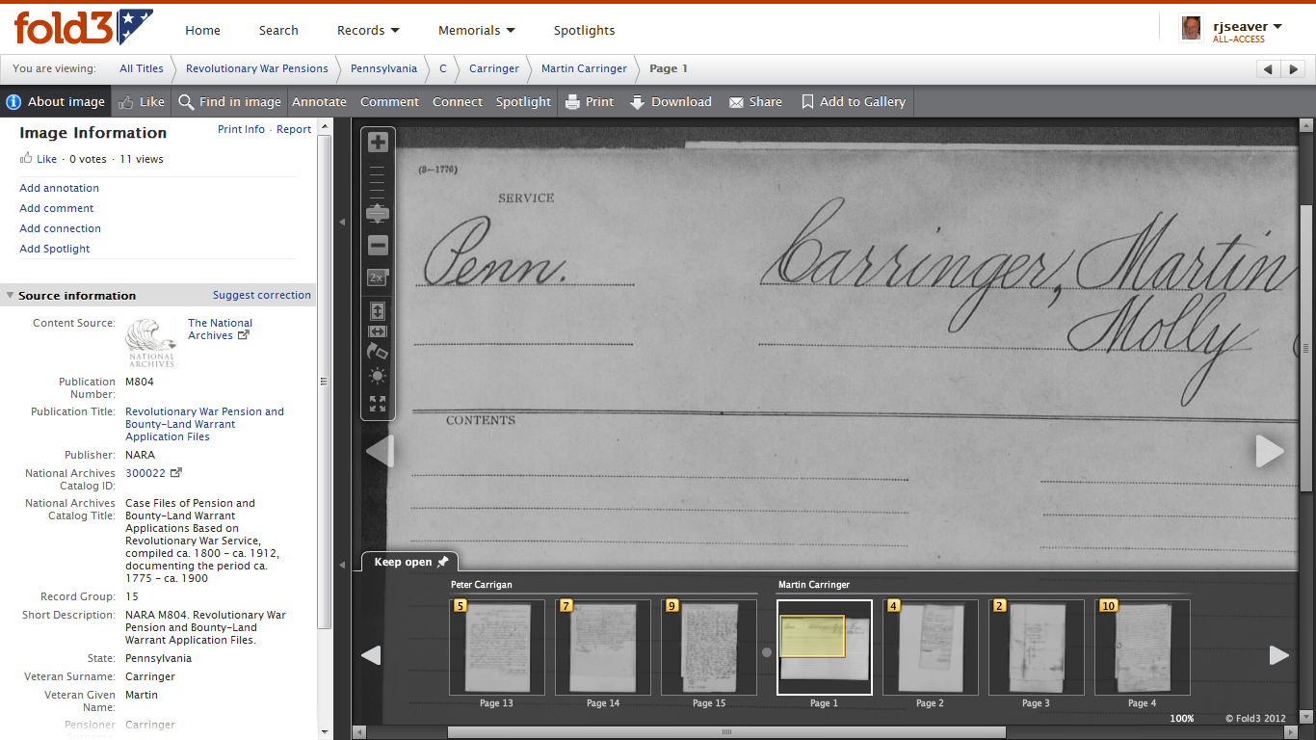Open the Records dropdown menu
Image resolution: width=1316 pixels, height=740 pixels.
click(368, 30)
